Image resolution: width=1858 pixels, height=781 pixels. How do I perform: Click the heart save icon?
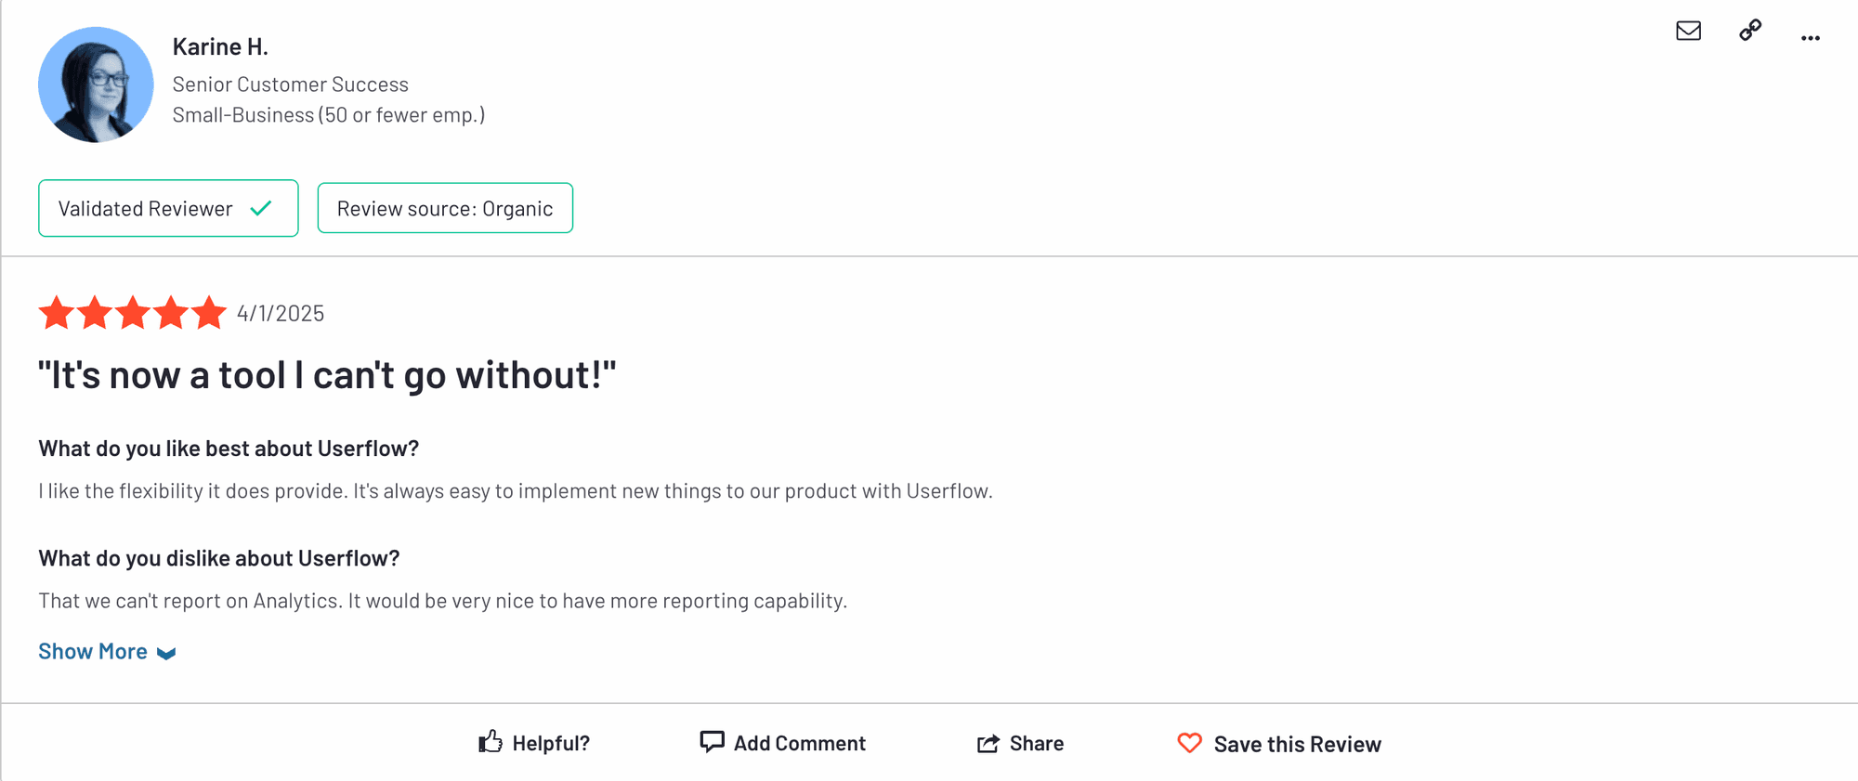tap(1189, 743)
